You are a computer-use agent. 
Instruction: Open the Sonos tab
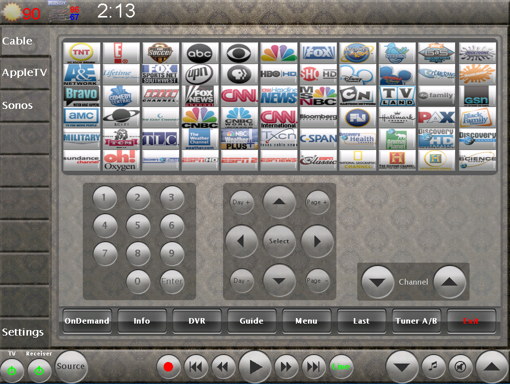click(24, 105)
